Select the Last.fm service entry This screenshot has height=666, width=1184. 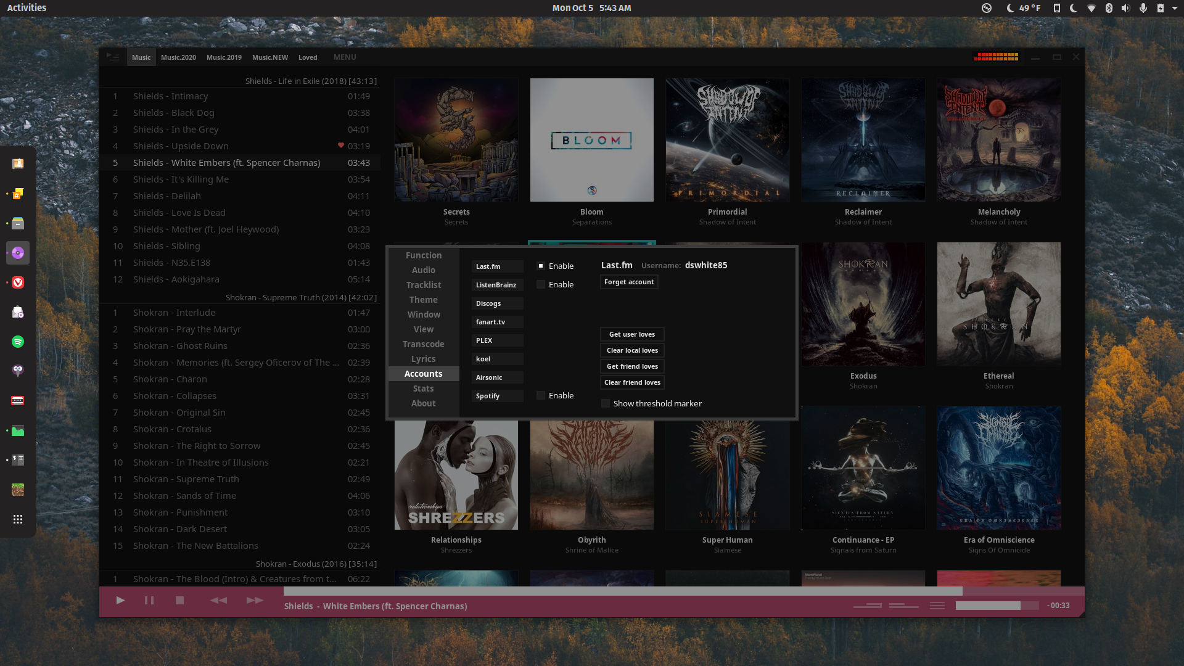(498, 266)
